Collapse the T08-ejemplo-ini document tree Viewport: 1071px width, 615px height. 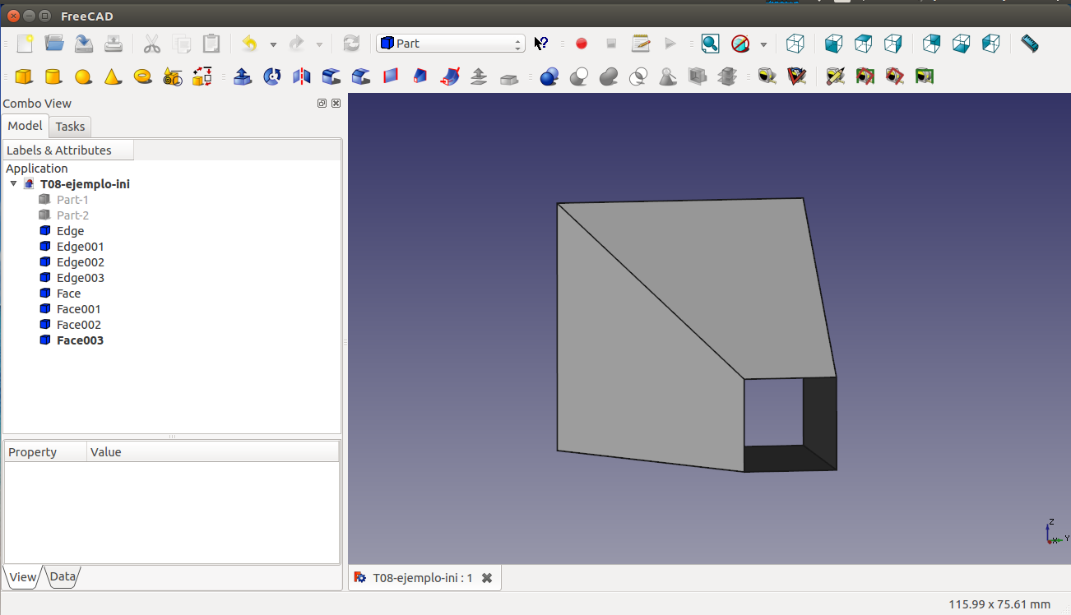(x=13, y=184)
